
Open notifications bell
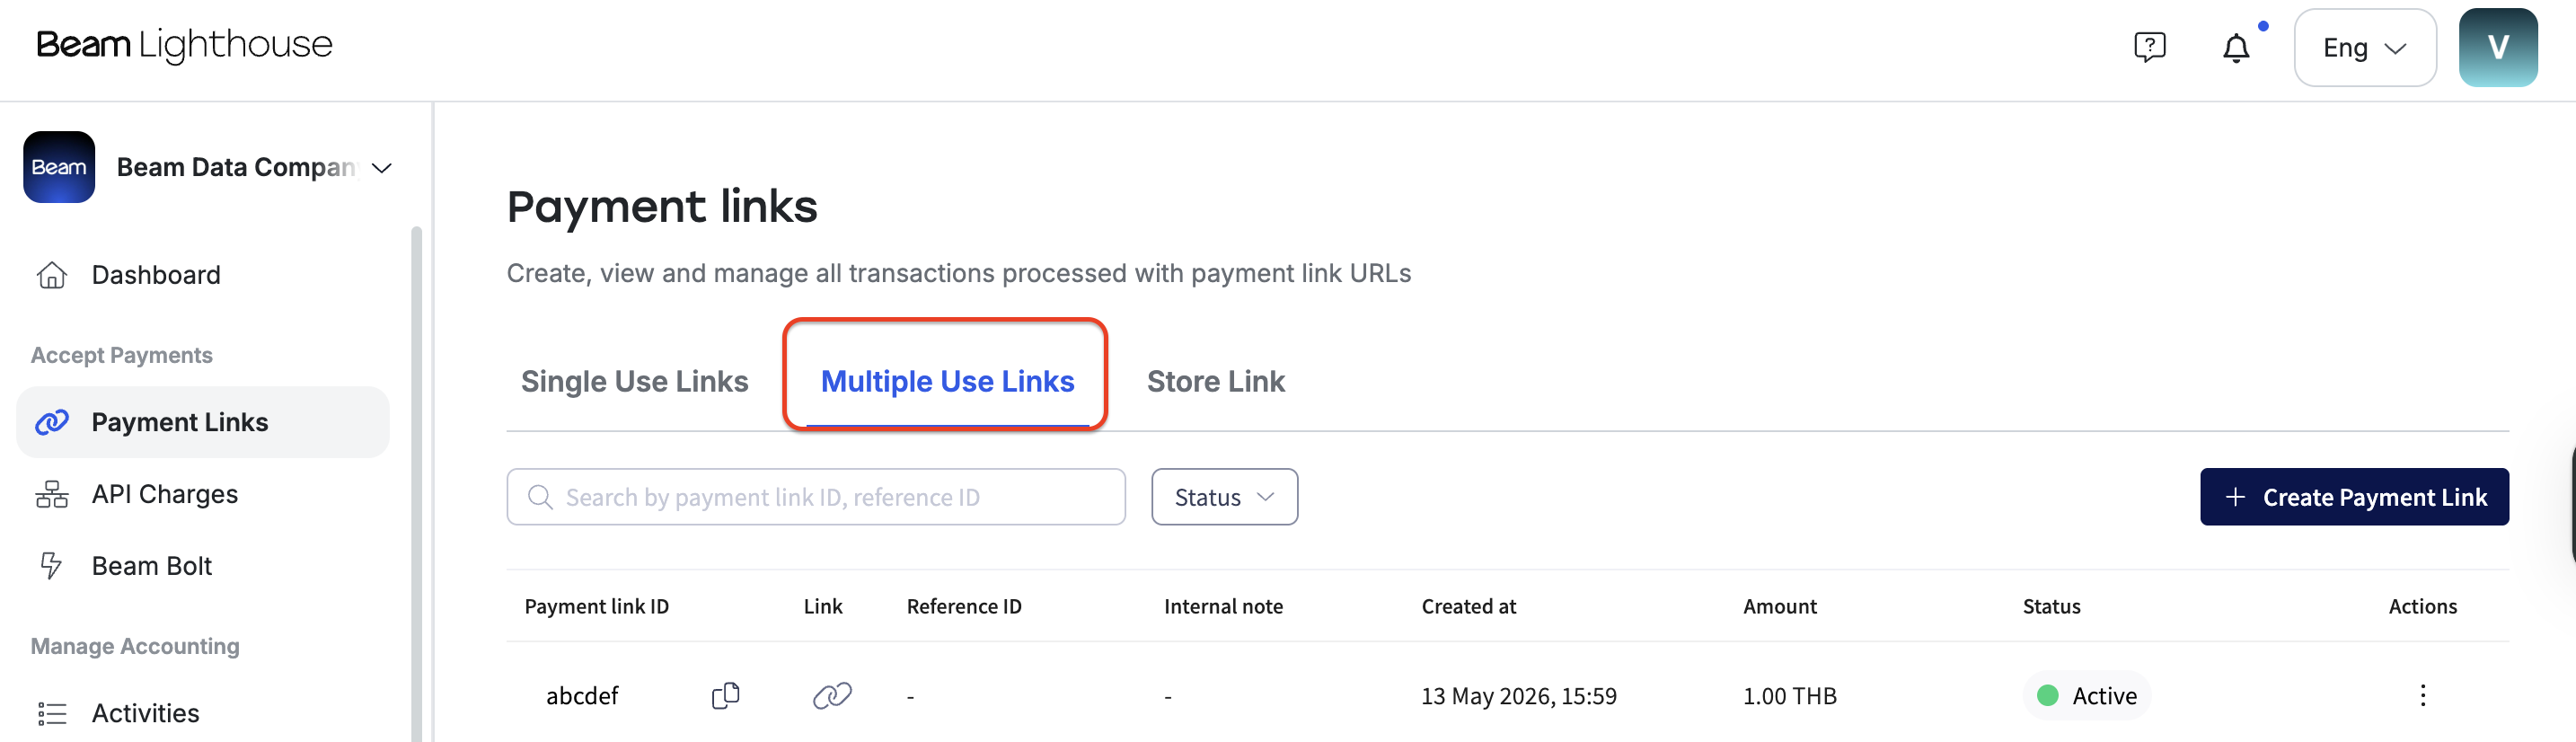click(x=2236, y=47)
